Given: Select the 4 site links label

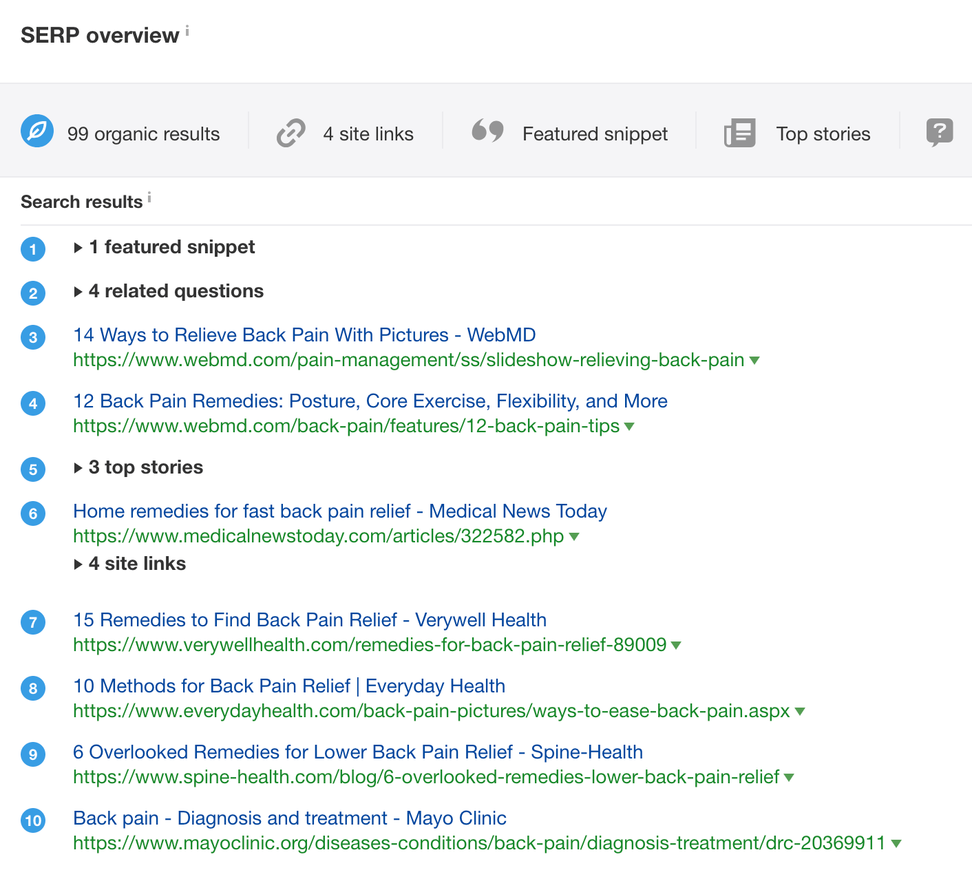Looking at the screenshot, I should [368, 134].
